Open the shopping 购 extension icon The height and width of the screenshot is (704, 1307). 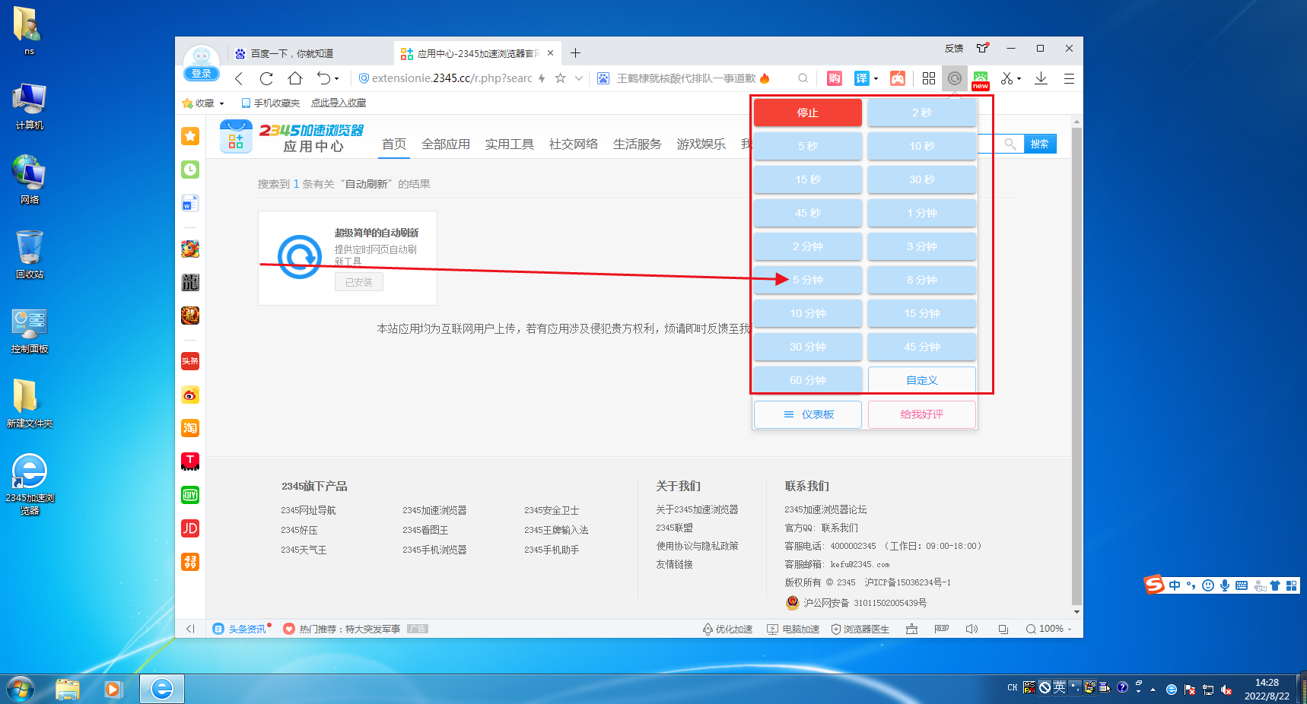point(835,78)
